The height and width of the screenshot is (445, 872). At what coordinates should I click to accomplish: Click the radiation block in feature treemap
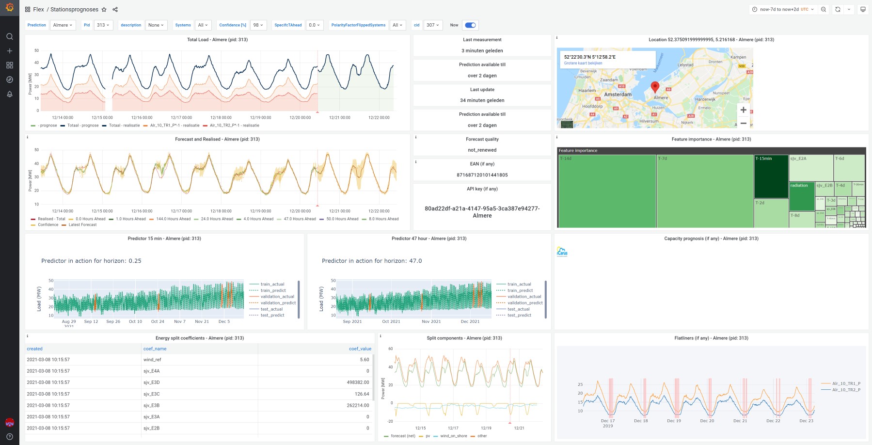(x=802, y=196)
